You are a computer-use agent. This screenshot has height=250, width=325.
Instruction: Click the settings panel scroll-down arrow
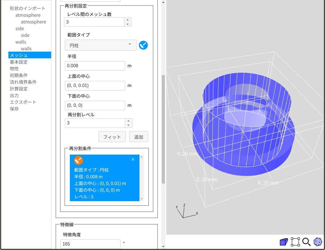[x=163, y=246]
